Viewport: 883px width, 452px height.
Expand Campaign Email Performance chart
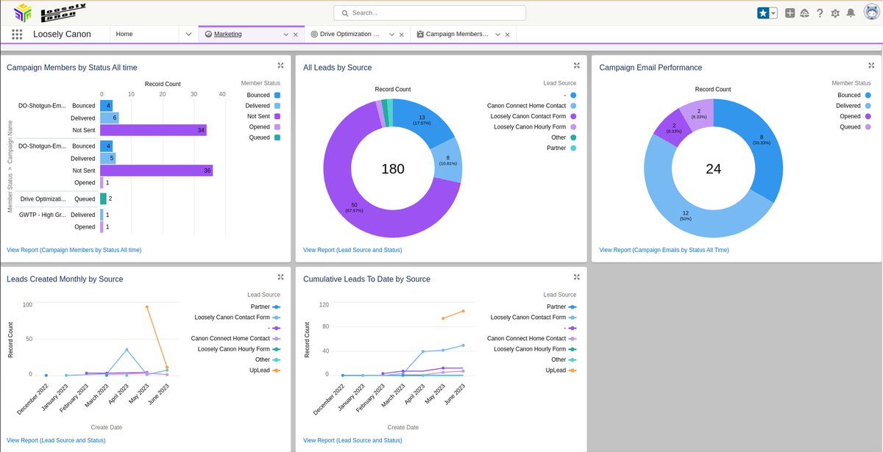[873, 66]
